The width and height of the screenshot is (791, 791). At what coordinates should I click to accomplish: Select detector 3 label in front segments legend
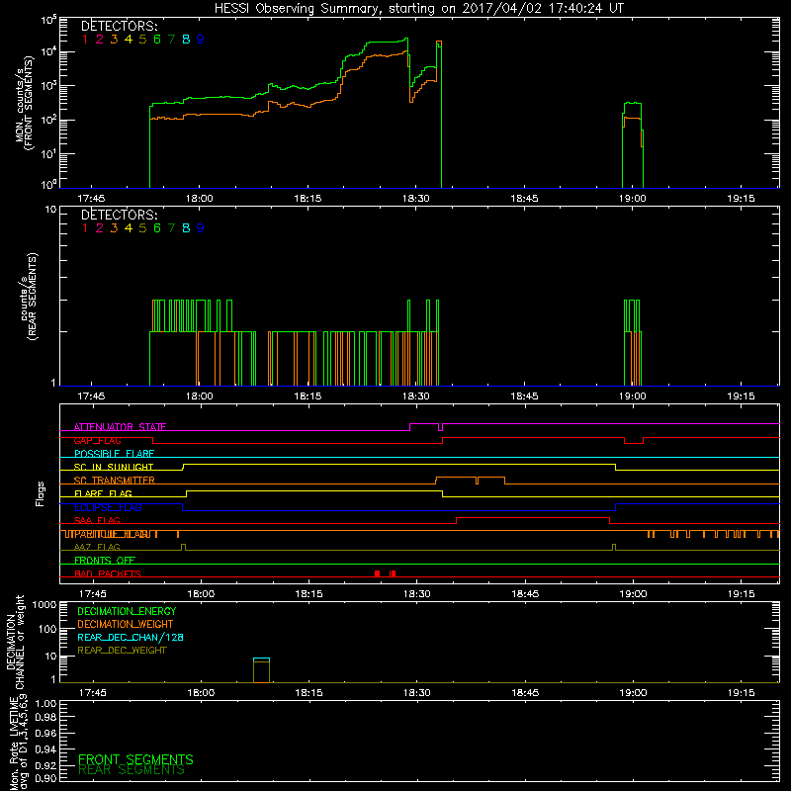click(x=114, y=40)
